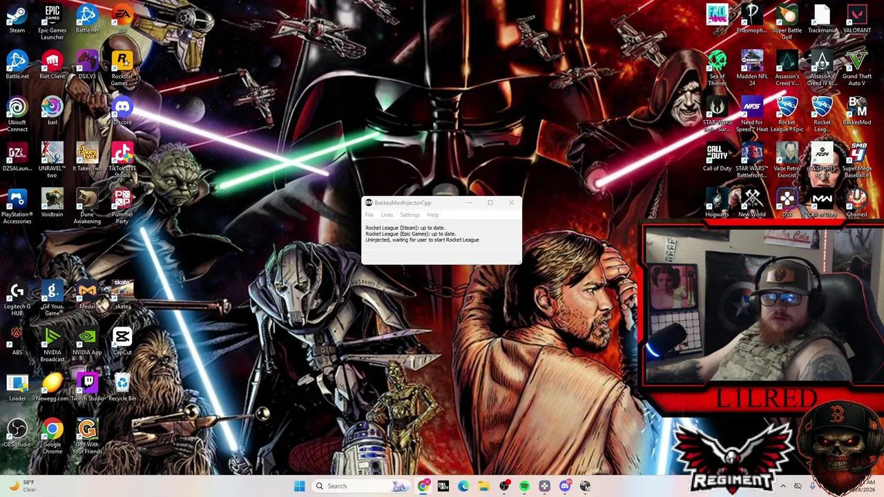Select the Golf With Your Friends desktop icon
Screen dimensions: 884x497
87,436
